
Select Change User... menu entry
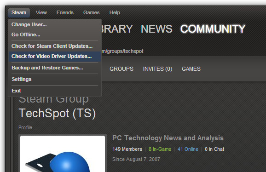(55, 24)
